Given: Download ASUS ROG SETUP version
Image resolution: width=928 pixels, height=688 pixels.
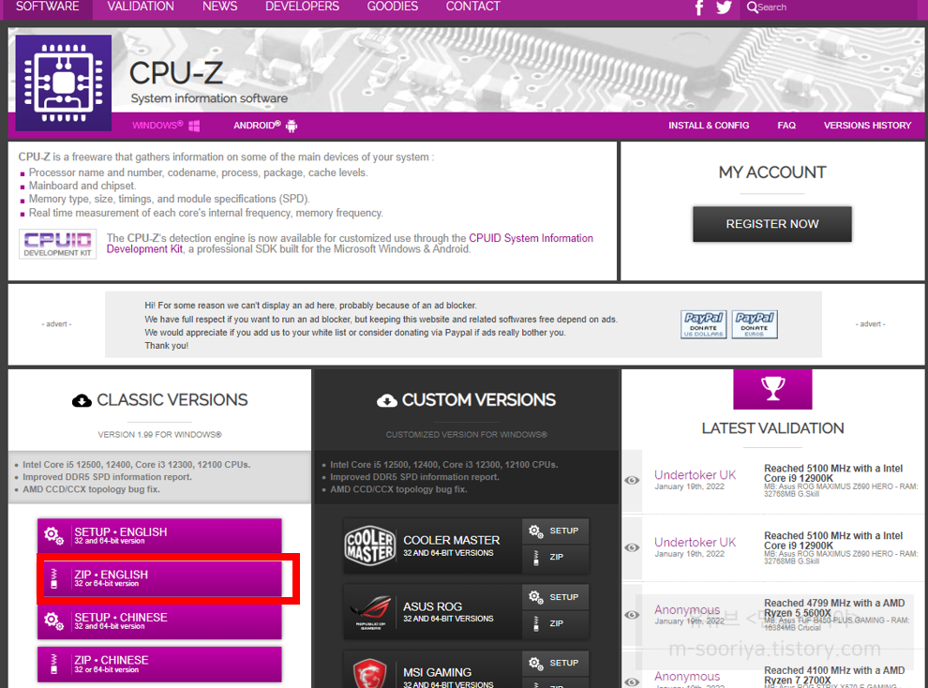Looking at the screenshot, I should click(x=555, y=597).
